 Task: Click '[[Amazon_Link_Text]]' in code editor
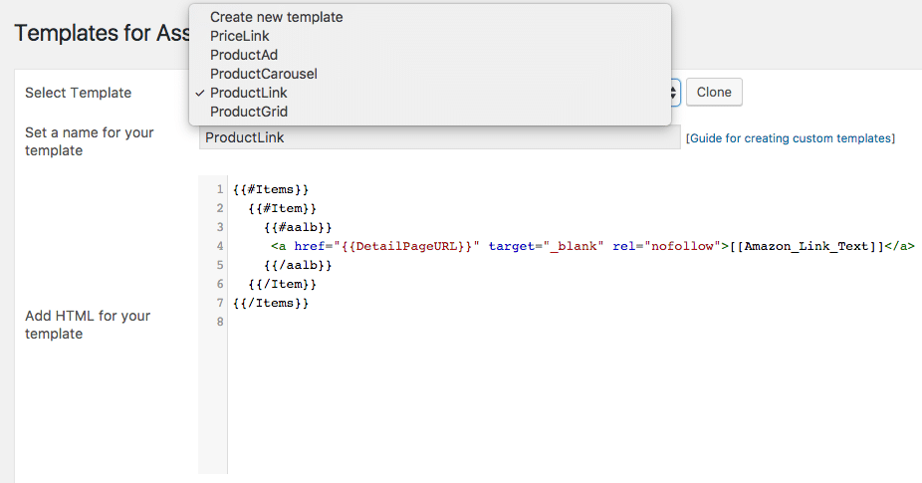807,246
